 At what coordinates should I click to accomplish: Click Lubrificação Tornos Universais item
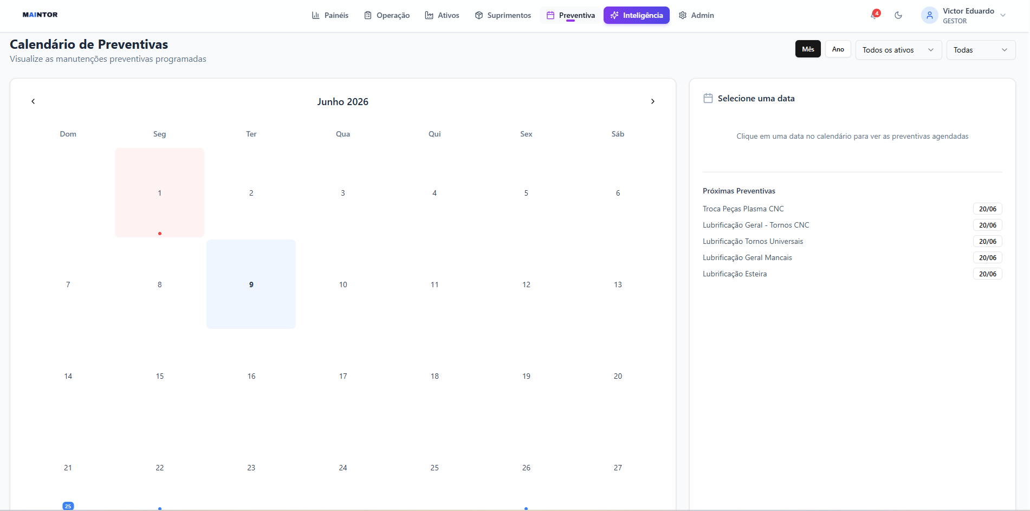coord(753,241)
